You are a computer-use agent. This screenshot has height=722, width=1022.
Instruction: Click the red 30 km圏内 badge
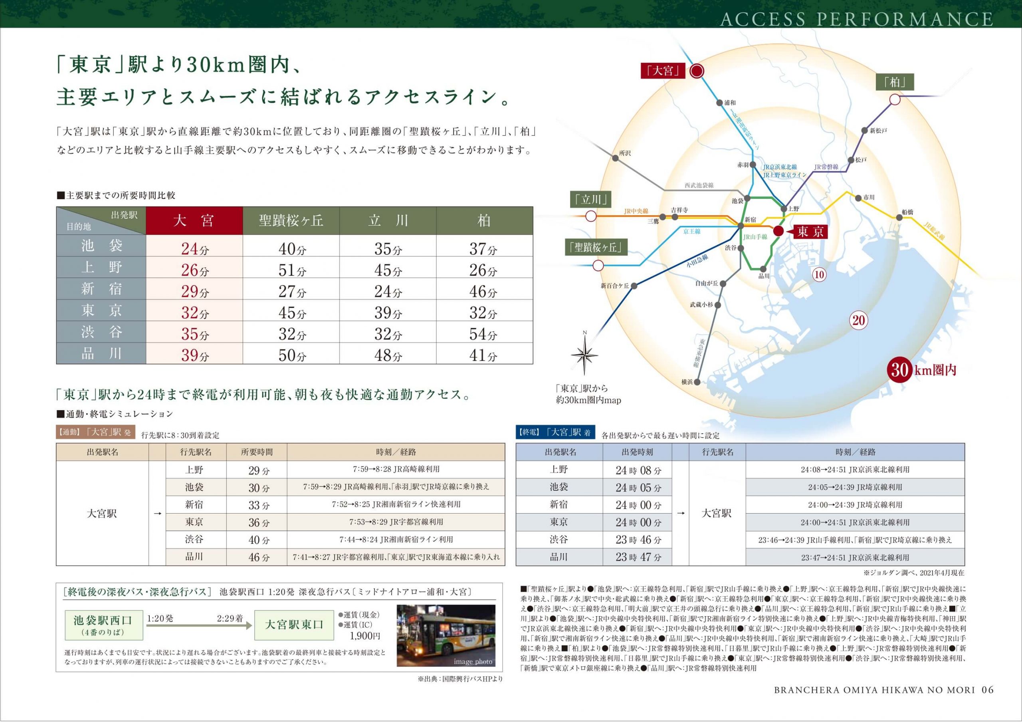pyautogui.click(x=921, y=370)
